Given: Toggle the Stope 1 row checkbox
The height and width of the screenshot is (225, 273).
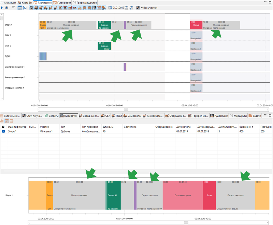Looking at the screenshot, I should [x=3, y=131].
